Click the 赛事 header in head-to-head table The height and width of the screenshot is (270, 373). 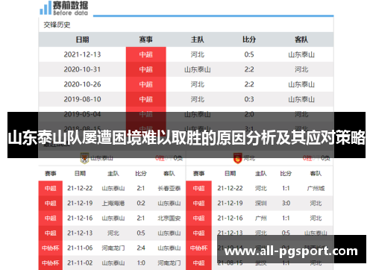[146, 40]
